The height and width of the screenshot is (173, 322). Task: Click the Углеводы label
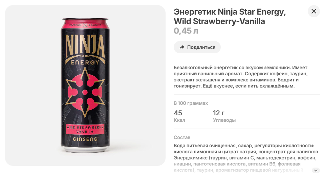(224, 120)
